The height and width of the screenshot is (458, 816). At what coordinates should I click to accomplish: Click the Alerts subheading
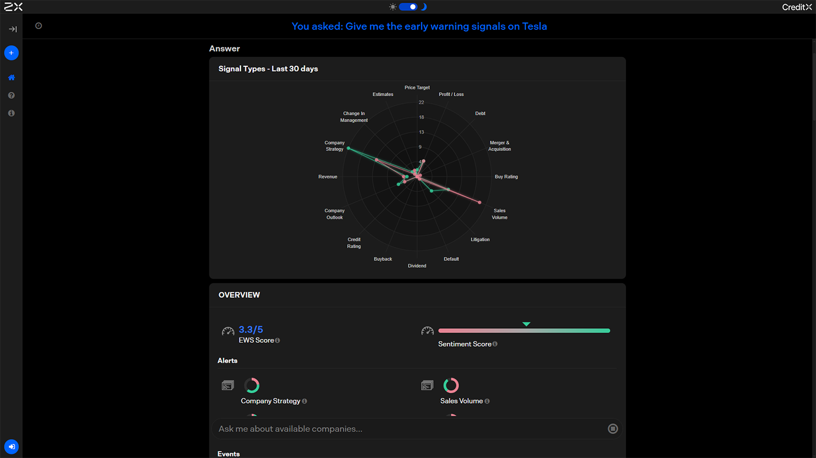click(x=227, y=361)
